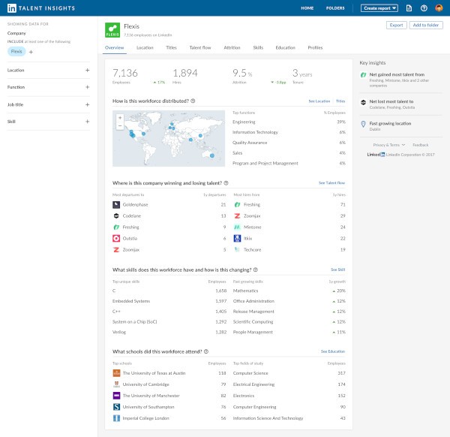
Task: Select the Computer Science field of study
Action: pyautogui.click(x=289, y=373)
